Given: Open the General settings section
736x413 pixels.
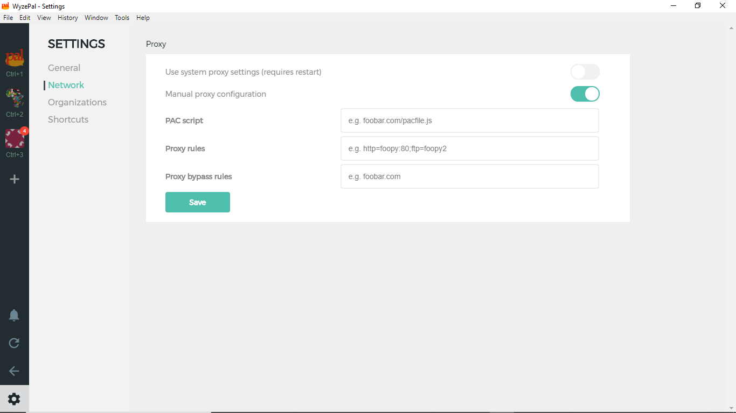Looking at the screenshot, I should coord(64,68).
